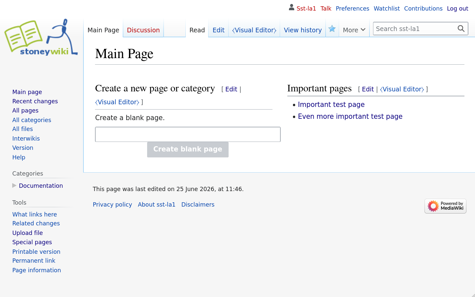Edit the Important pages section

tap(368, 89)
